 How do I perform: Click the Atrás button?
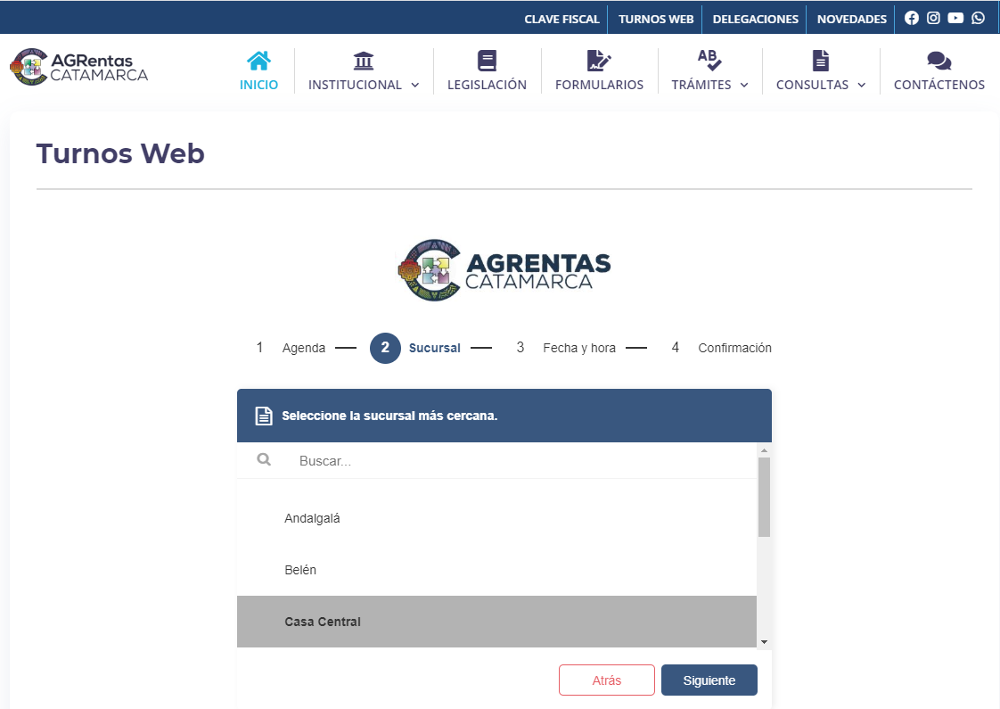click(606, 680)
